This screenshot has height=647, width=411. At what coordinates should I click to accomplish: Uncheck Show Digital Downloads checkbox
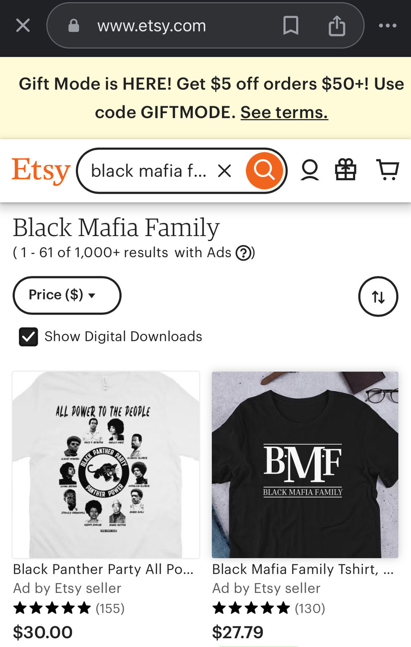tap(29, 337)
